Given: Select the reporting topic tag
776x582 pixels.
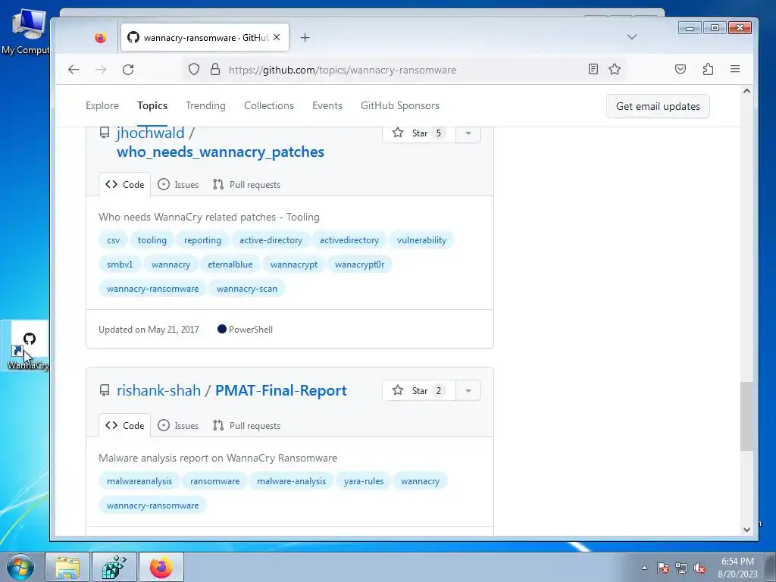Looking at the screenshot, I should (x=202, y=240).
